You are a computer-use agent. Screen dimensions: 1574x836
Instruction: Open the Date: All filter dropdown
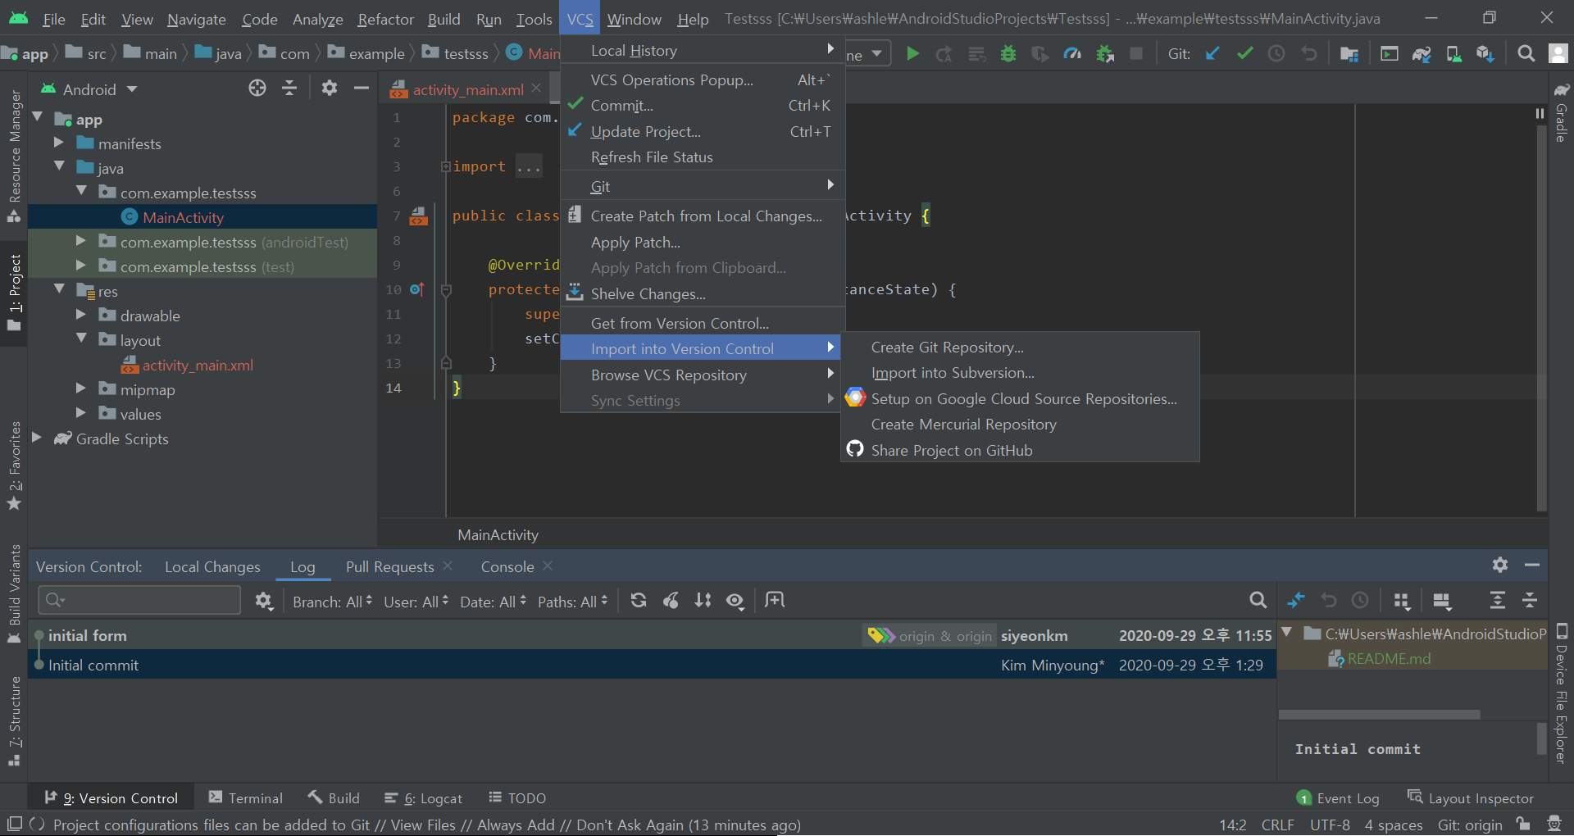click(493, 602)
